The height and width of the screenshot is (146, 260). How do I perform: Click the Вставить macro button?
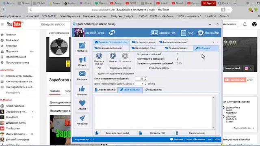[x=157, y=133]
